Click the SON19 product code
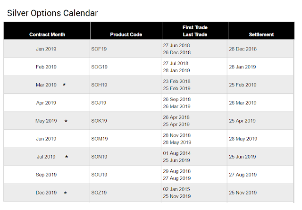Screen dimensions: 302x210 click(x=99, y=157)
